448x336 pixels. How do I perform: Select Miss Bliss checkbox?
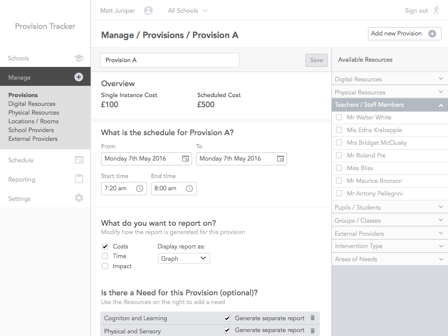point(339,168)
